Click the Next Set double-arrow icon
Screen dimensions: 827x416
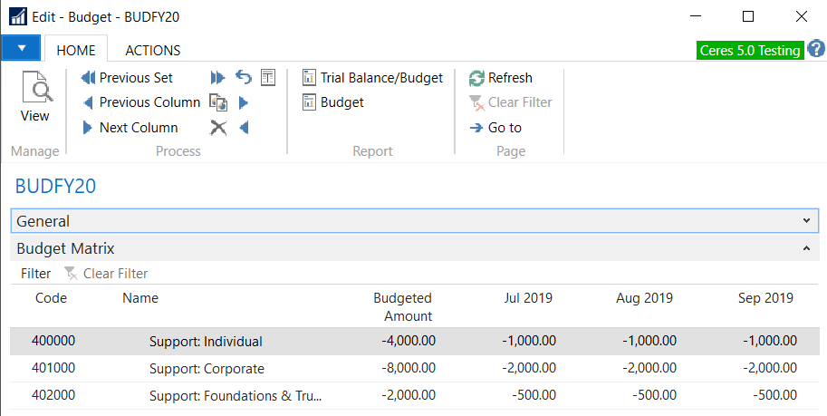[218, 78]
